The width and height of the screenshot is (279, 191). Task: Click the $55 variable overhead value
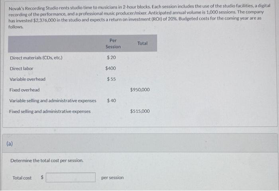click(111, 79)
